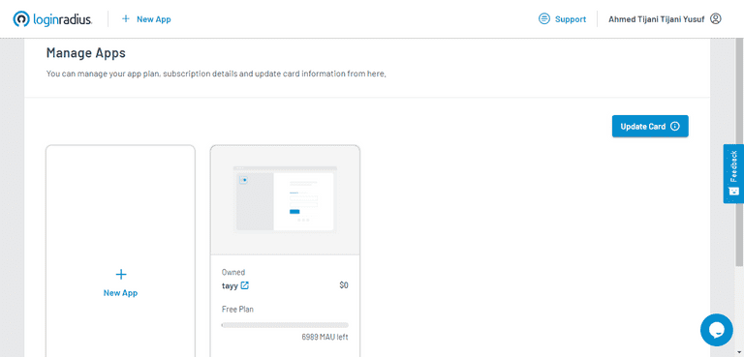
Task: Click the Support chat bubble icon
Action: click(x=543, y=19)
